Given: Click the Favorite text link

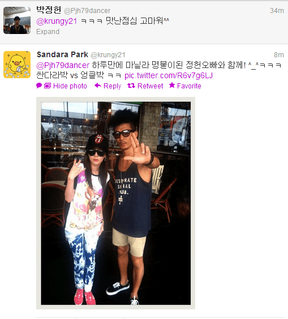Looking at the screenshot, I should (189, 86).
